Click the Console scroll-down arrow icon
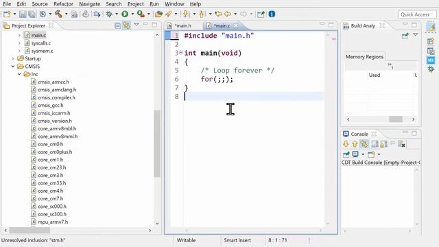439x247 pixels. tap(346, 144)
